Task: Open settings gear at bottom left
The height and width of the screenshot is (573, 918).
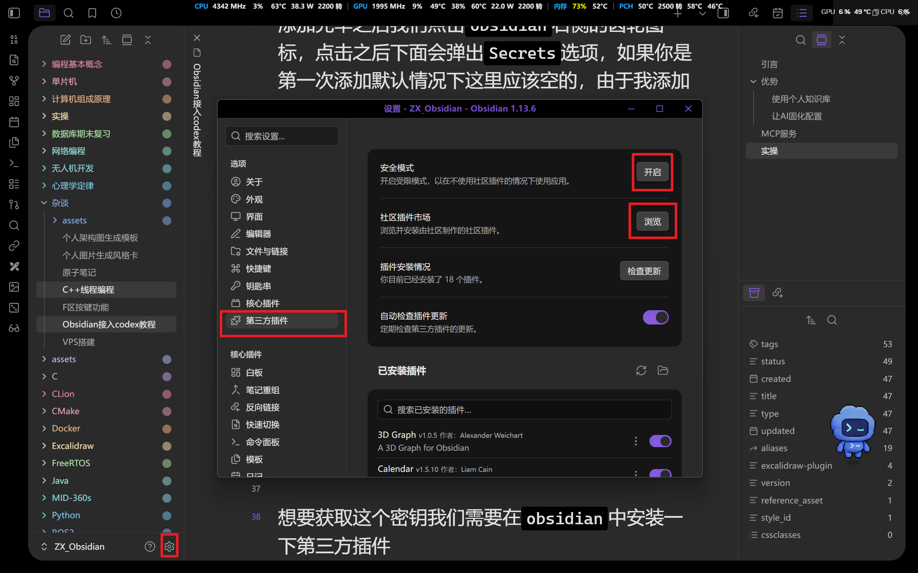Action: (169, 546)
